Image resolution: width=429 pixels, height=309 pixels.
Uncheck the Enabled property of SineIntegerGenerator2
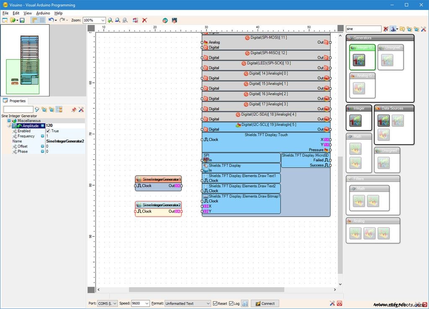pos(48,131)
